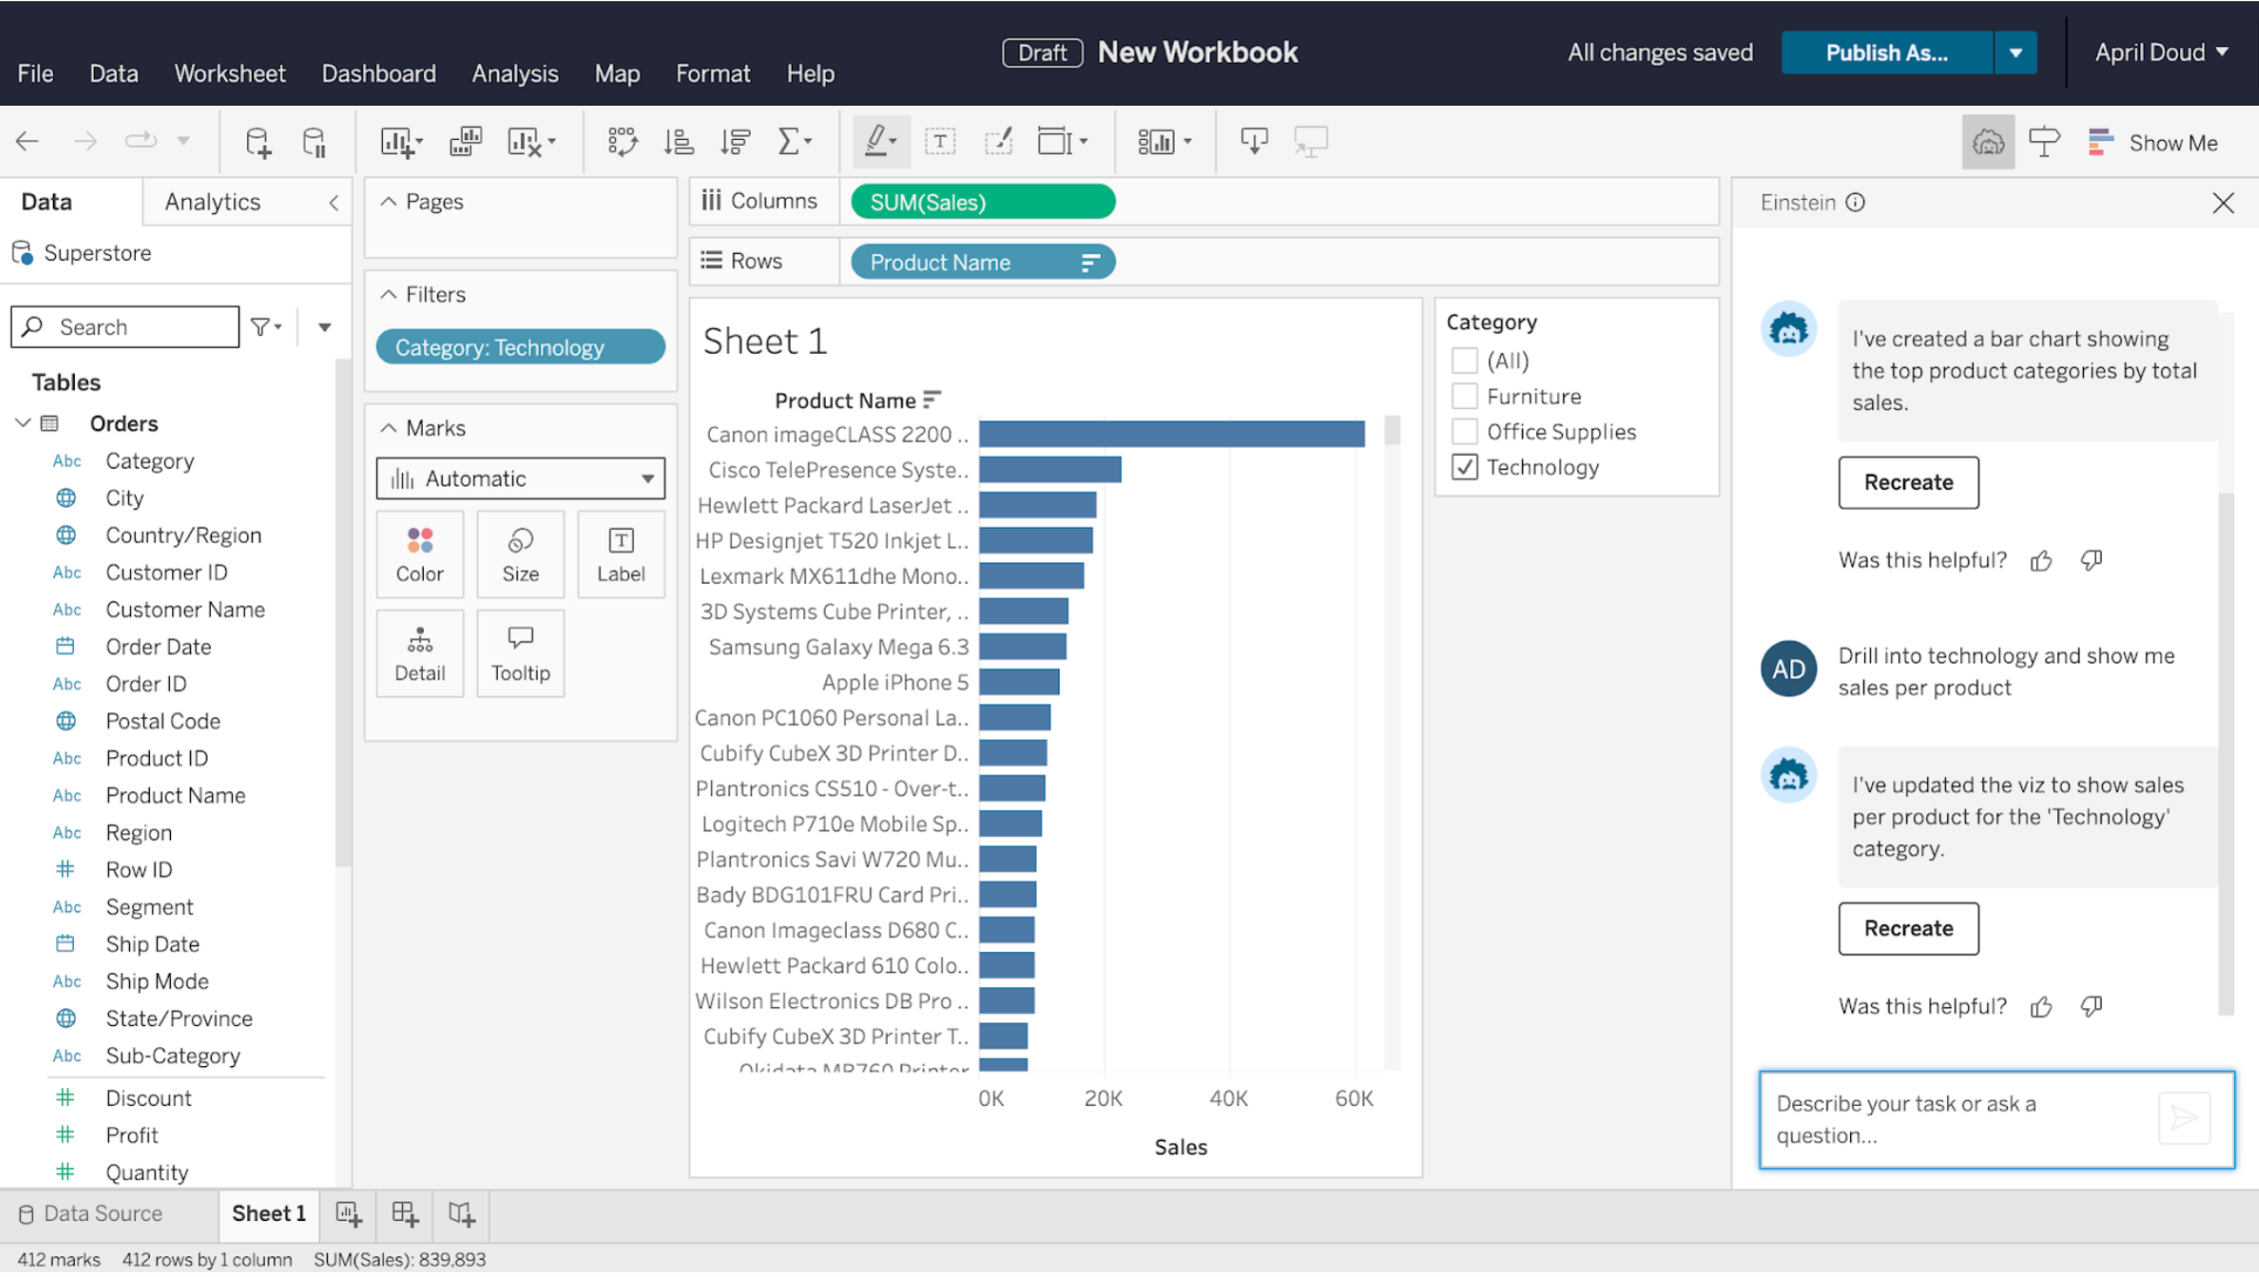2259x1277 pixels.
Task: Open the Format menu
Action: point(711,73)
